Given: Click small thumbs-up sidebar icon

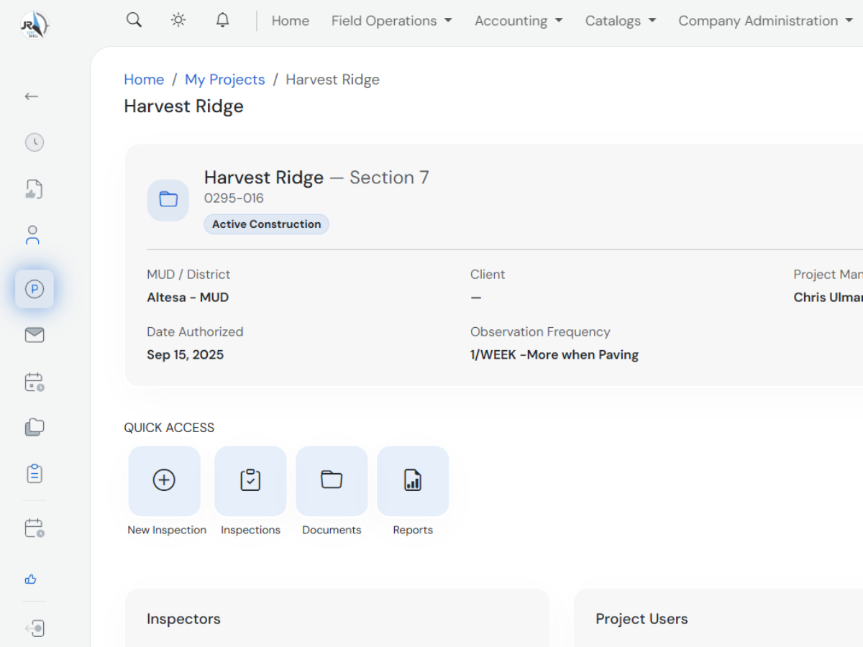Looking at the screenshot, I should pos(31,579).
